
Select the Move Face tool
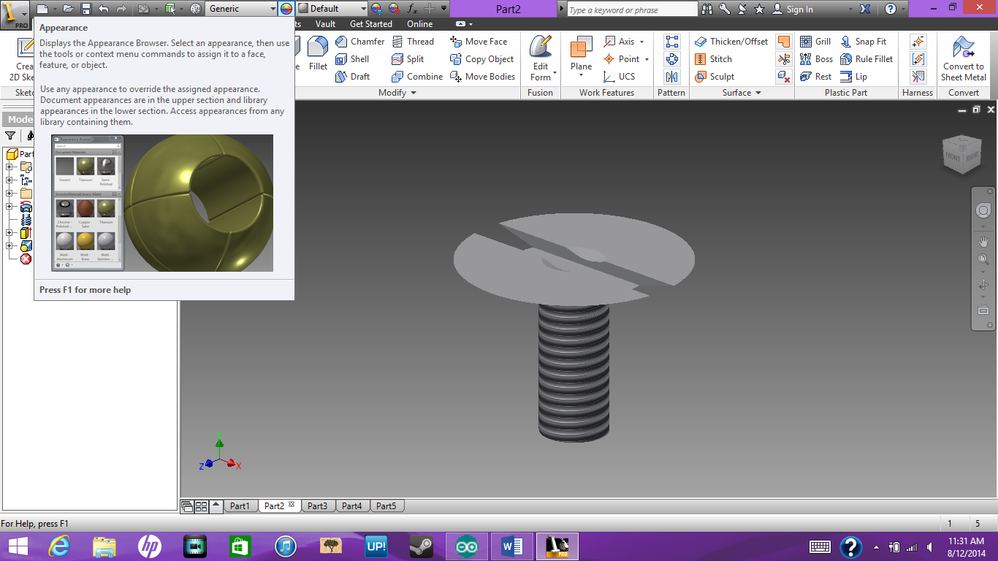pyautogui.click(x=487, y=41)
